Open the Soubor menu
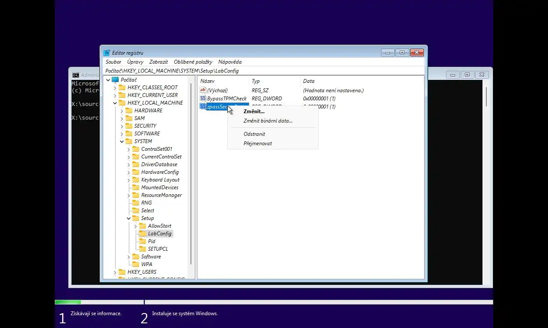Image resolution: width=548 pixels, height=328 pixels. pyautogui.click(x=113, y=62)
